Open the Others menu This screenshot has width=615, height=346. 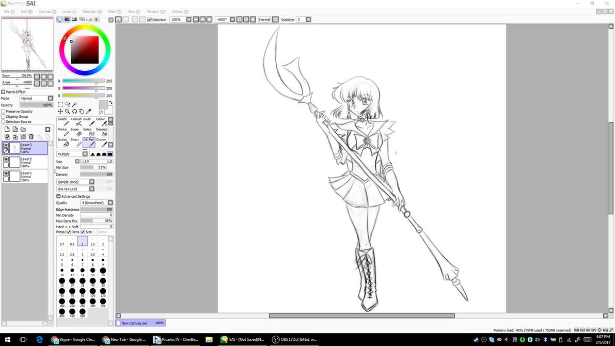click(x=180, y=12)
